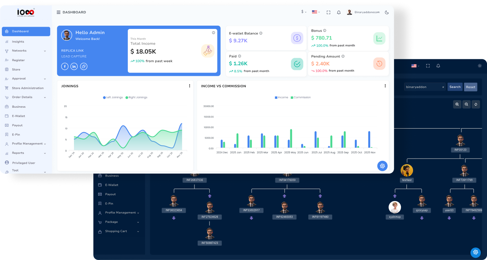The height and width of the screenshot is (260, 487).
Task: Toggle dark mode with the moon icon
Action: tap(387, 12)
